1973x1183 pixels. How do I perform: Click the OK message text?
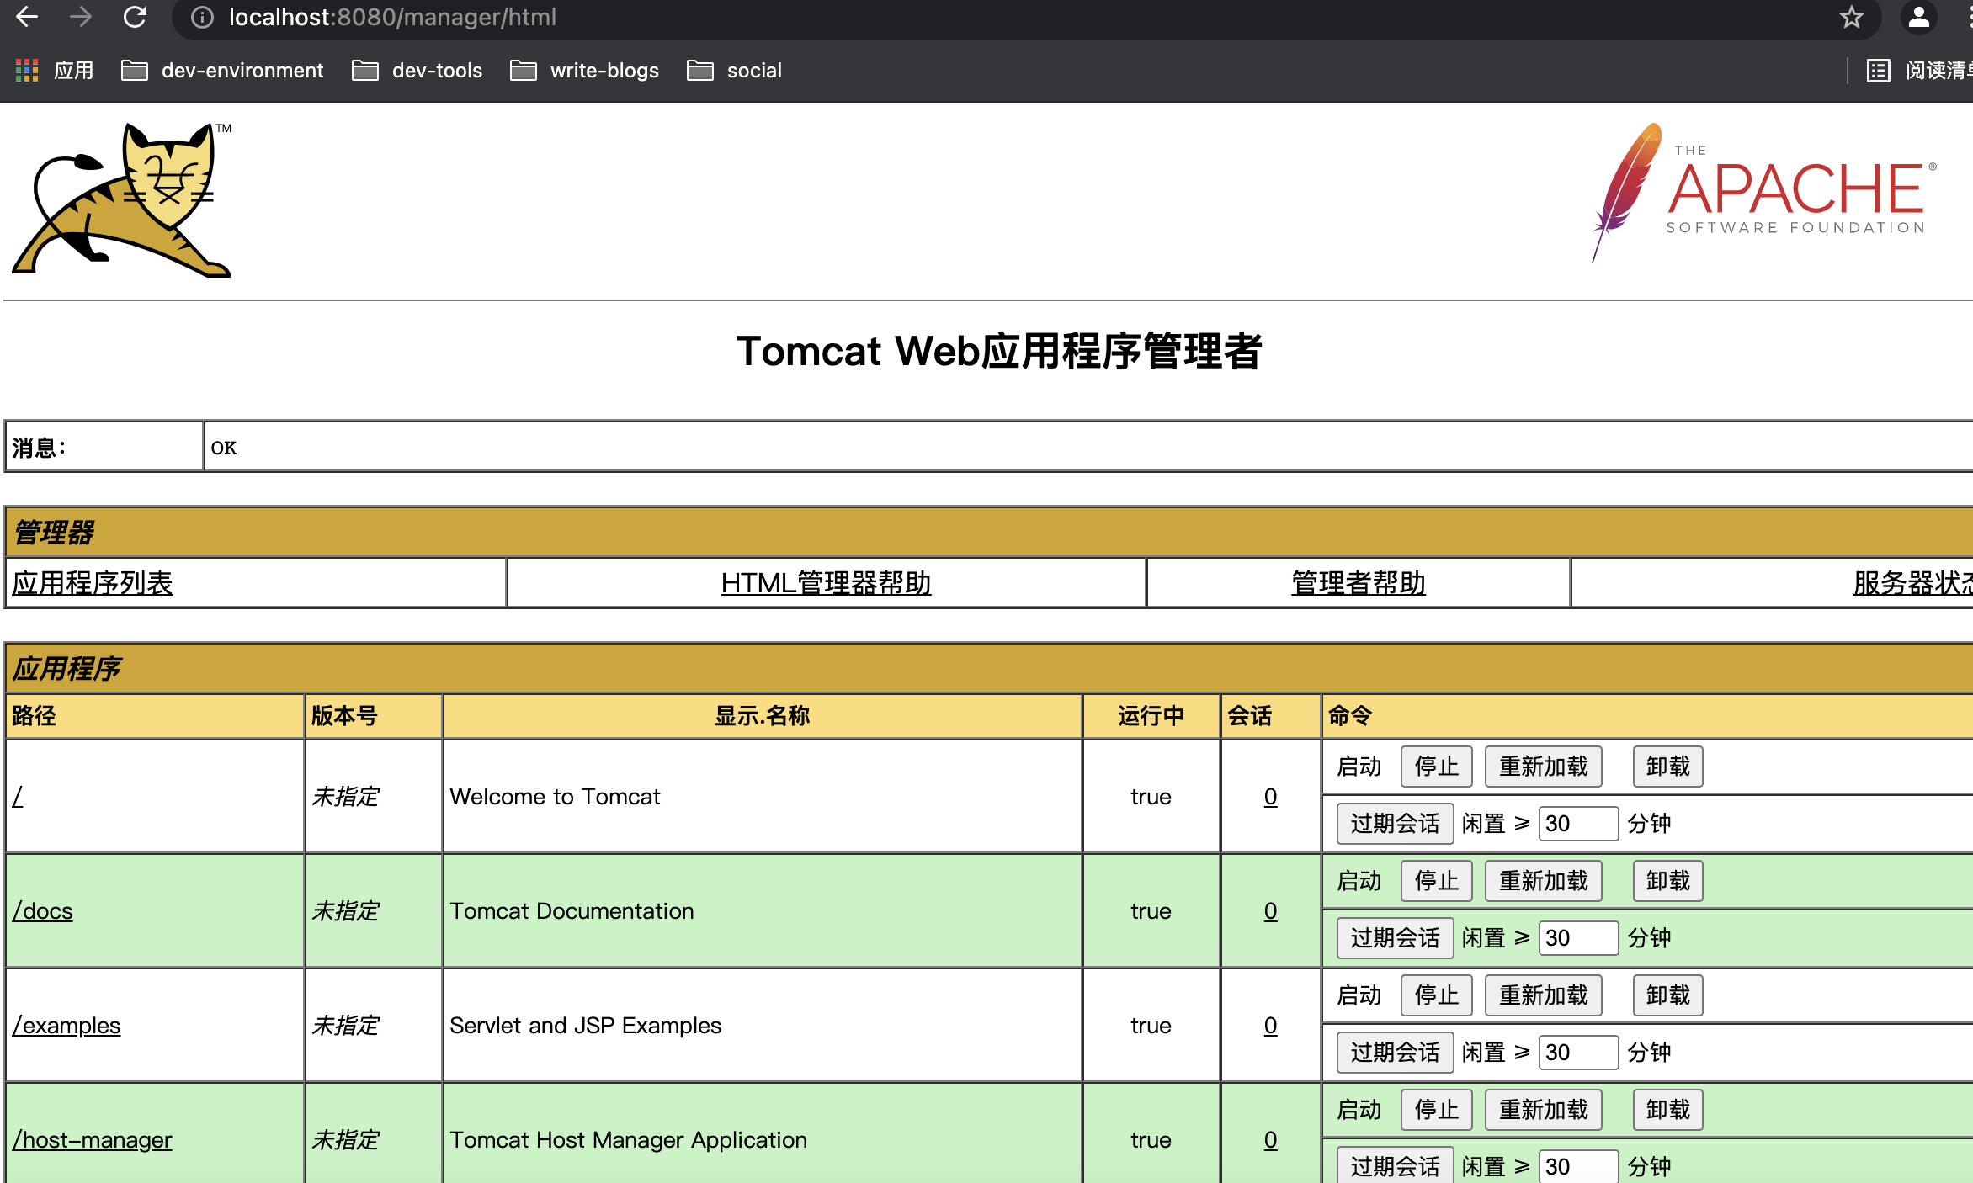(x=224, y=448)
